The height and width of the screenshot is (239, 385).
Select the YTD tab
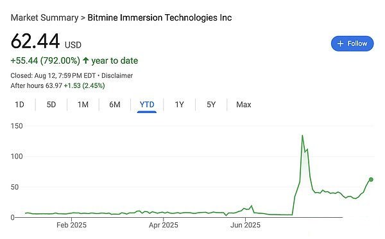147,105
